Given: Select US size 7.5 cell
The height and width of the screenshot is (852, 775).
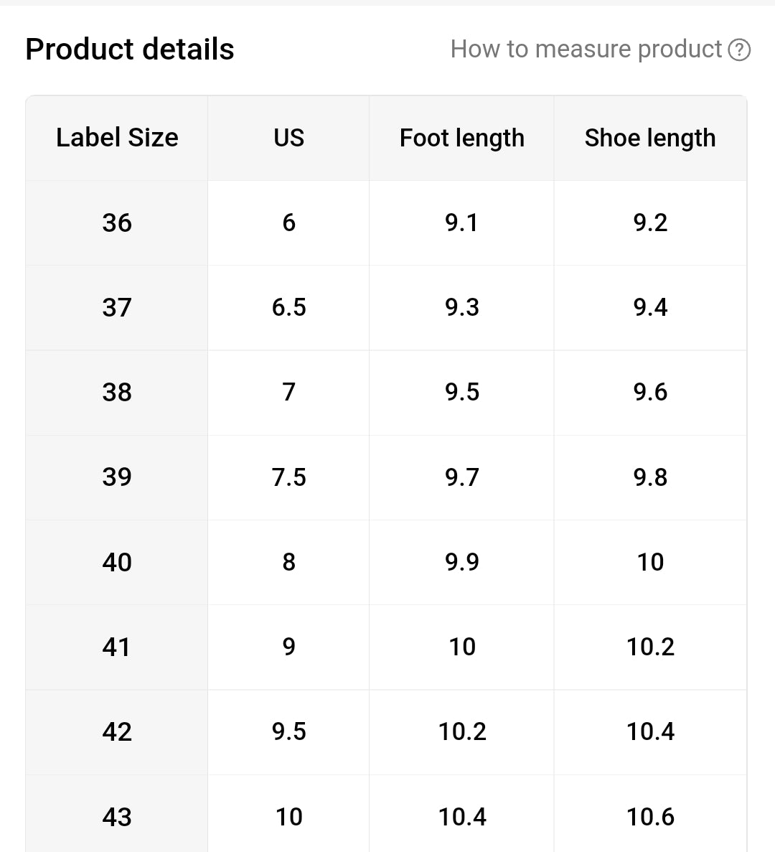Looking at the screenshot, I should pos(288,477).
